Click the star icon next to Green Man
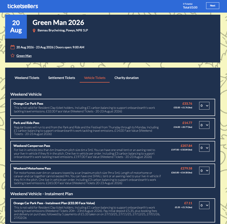Viewport: 227px width, 224px height. (x=12, y=56)
